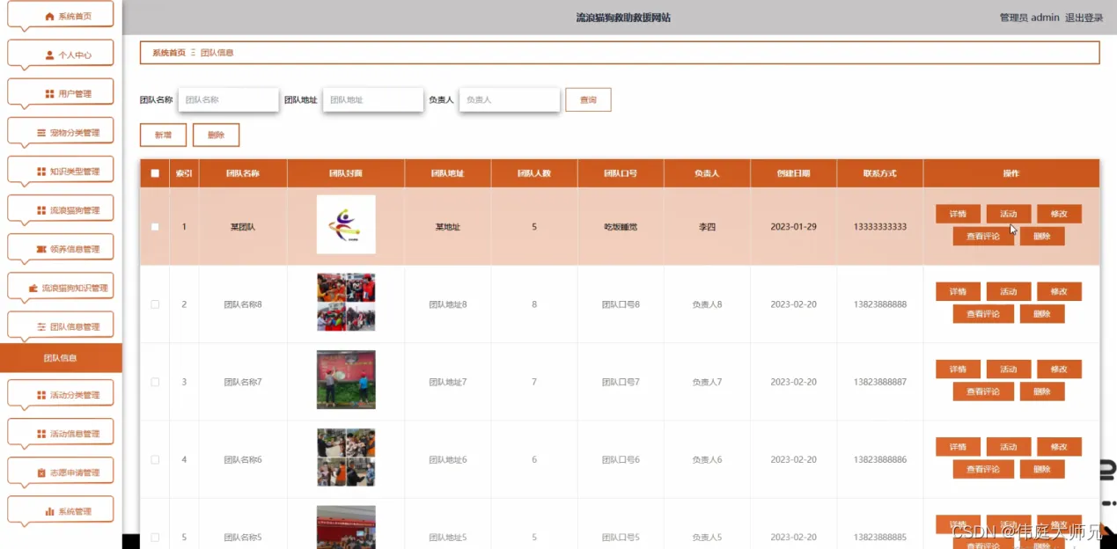
Task: Expand the 知识类型管理 sidebar menu
Action: click(x=61, y=171)
